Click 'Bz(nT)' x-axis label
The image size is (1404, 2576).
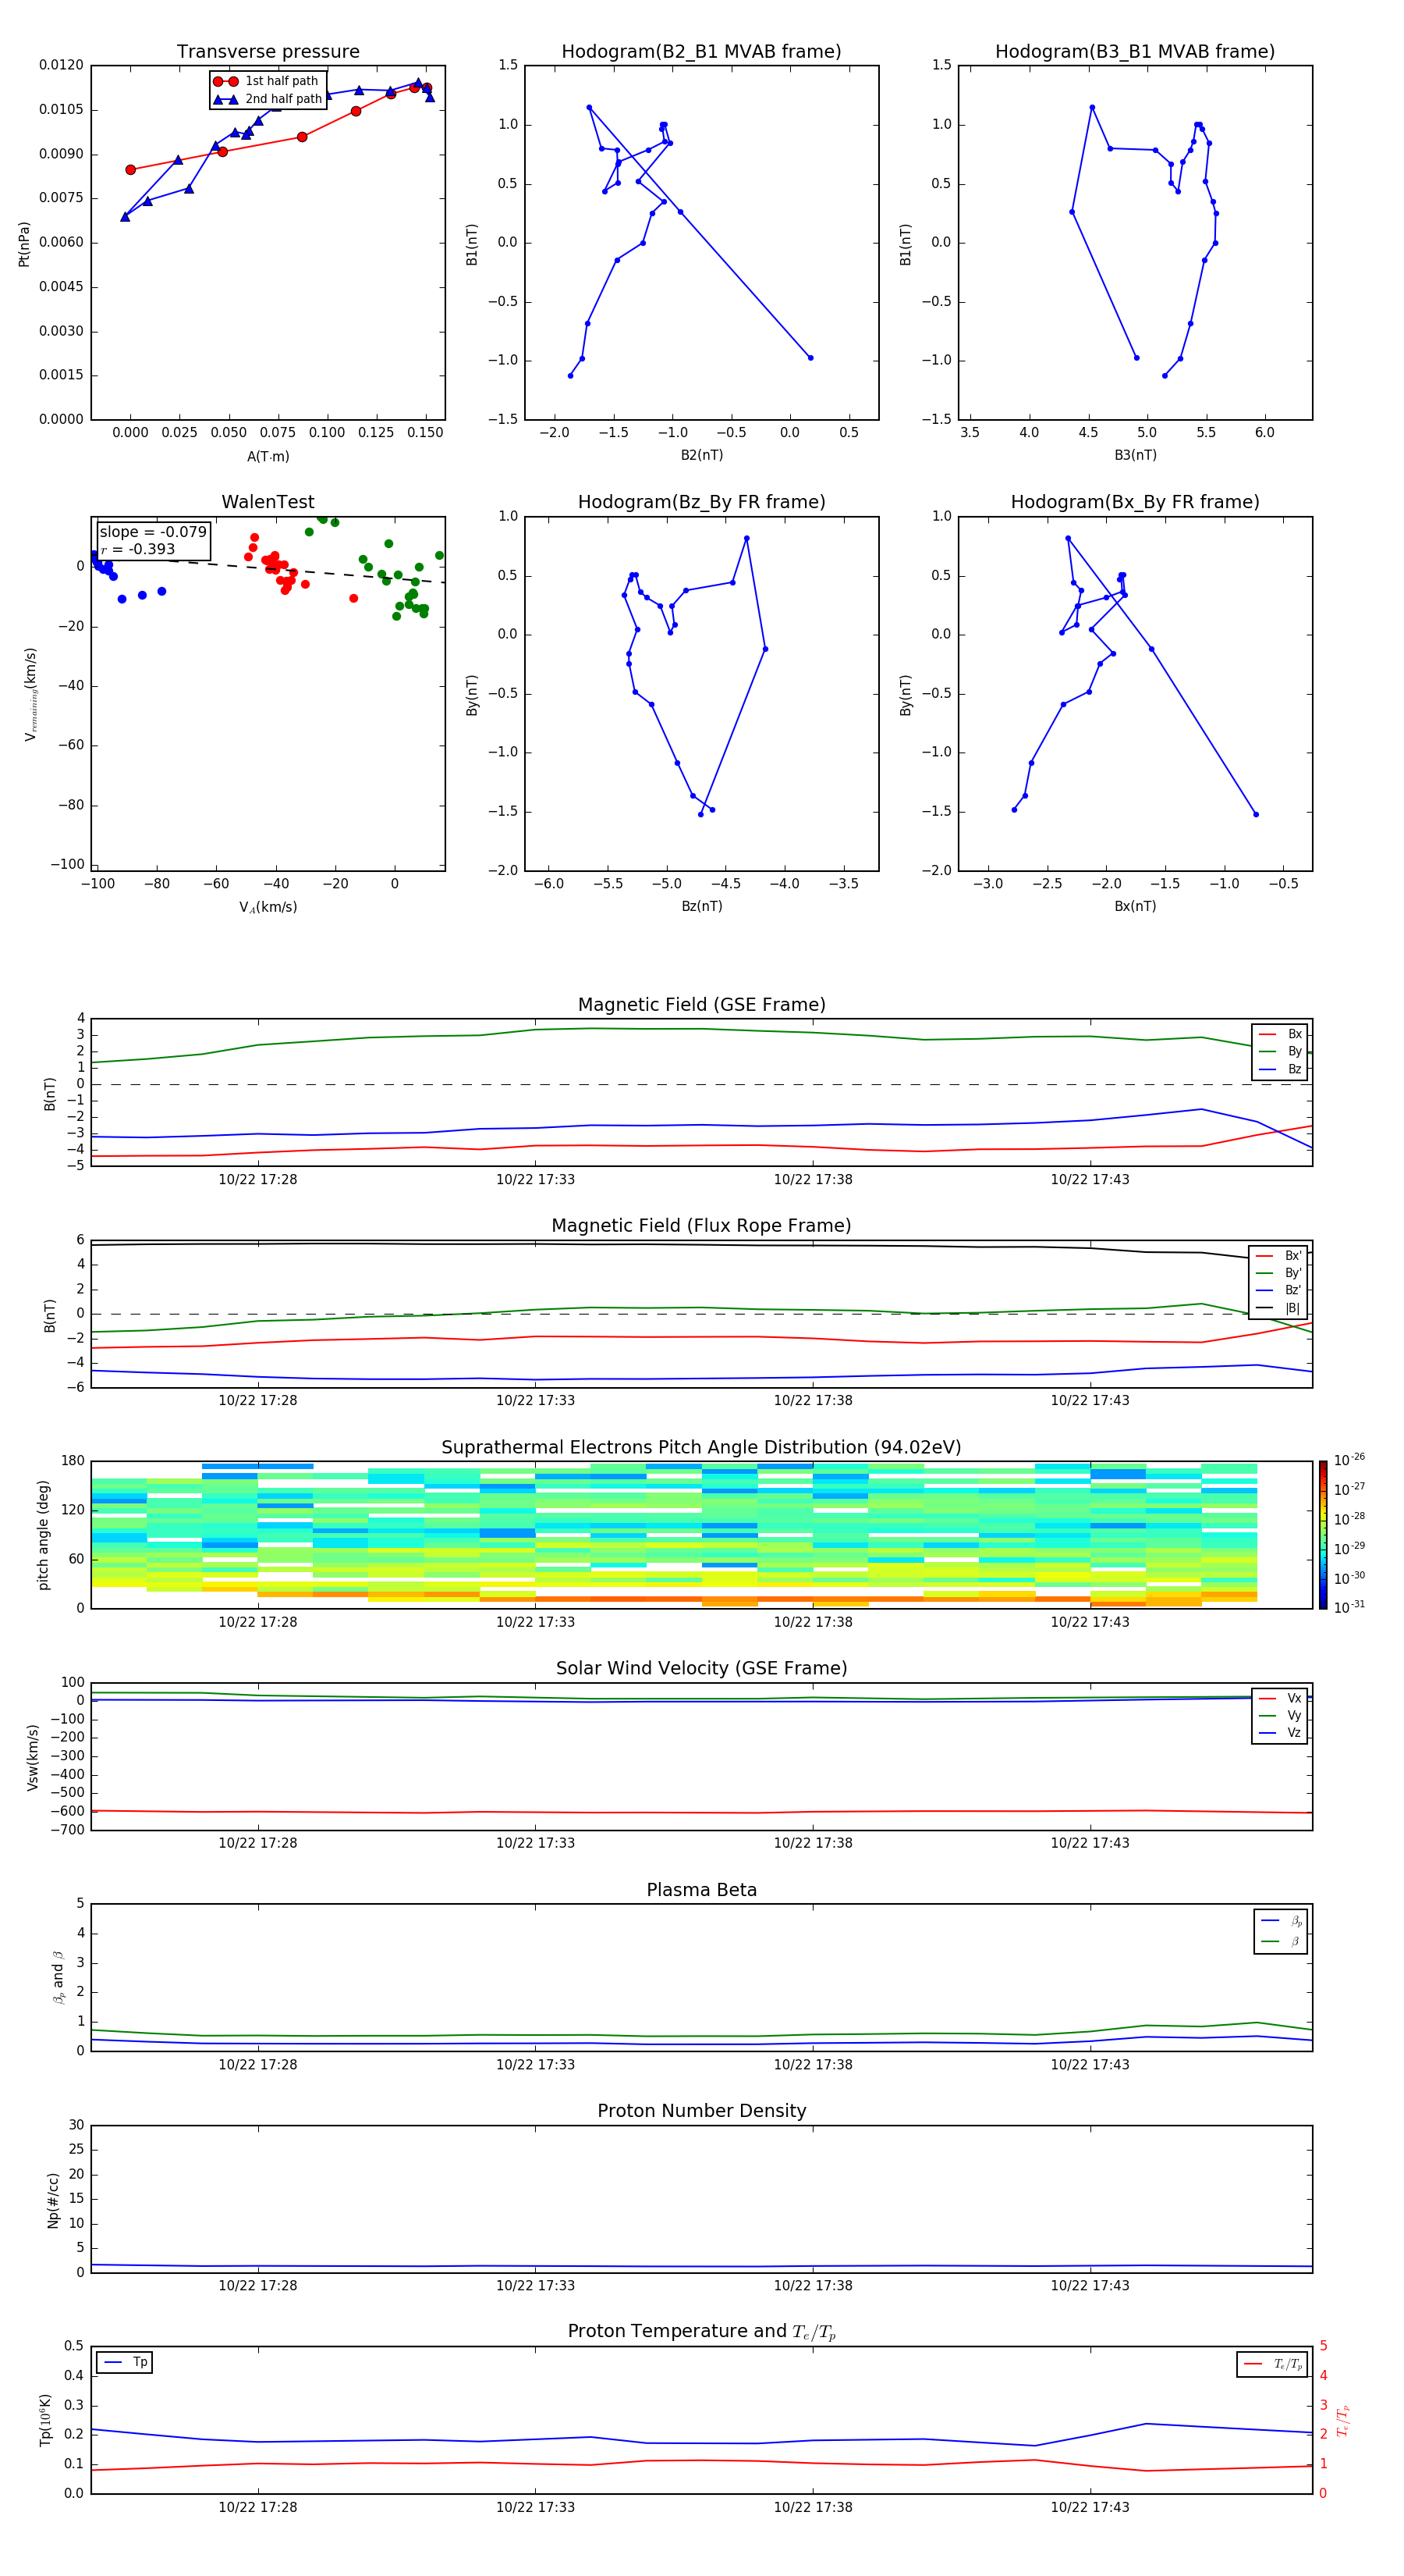701,906
